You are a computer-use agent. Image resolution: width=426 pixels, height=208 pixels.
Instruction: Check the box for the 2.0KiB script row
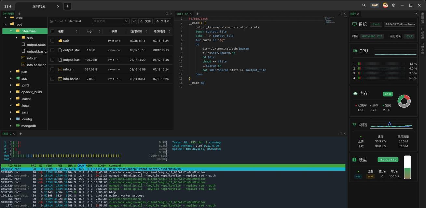(x=52, y=79)
